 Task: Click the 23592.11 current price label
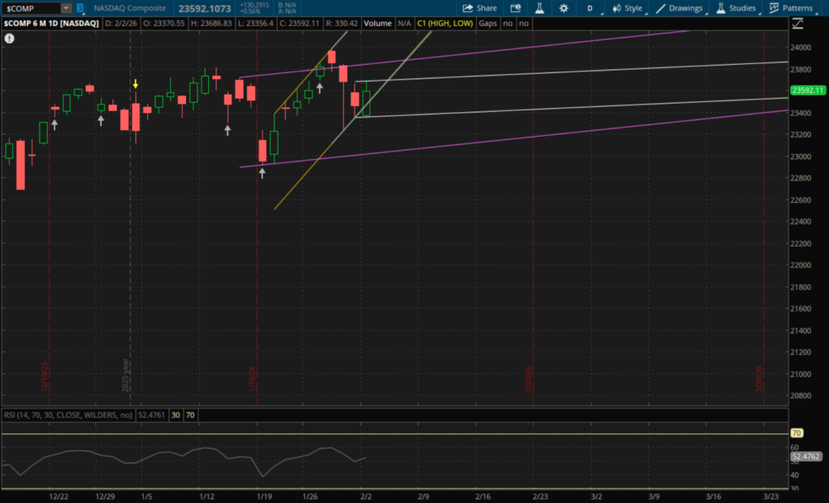tap(806, 91)
